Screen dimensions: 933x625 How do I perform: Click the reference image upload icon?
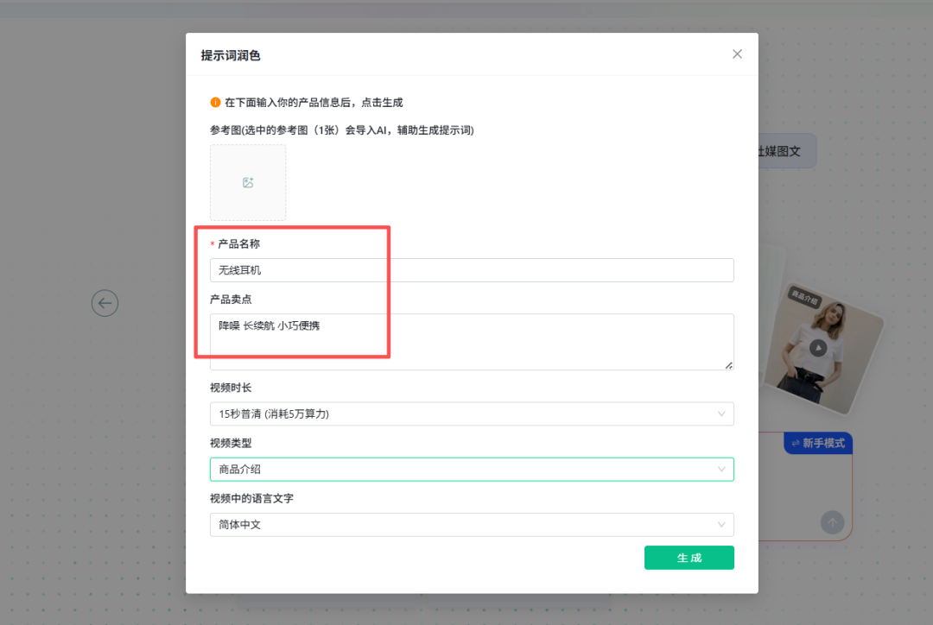pos(248,183)
